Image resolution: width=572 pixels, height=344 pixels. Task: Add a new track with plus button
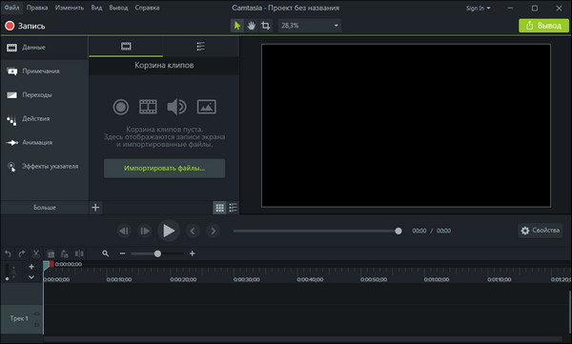point(31,267)
